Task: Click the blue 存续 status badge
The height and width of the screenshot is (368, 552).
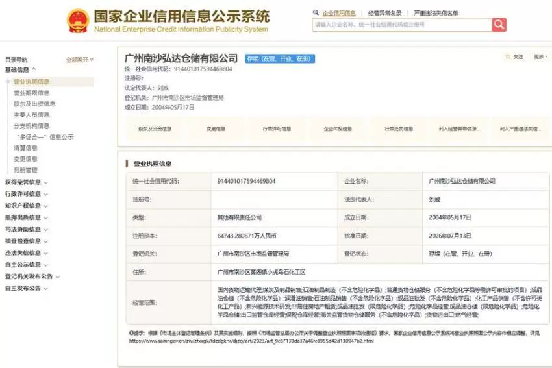Action: click(x=280, y=59)
